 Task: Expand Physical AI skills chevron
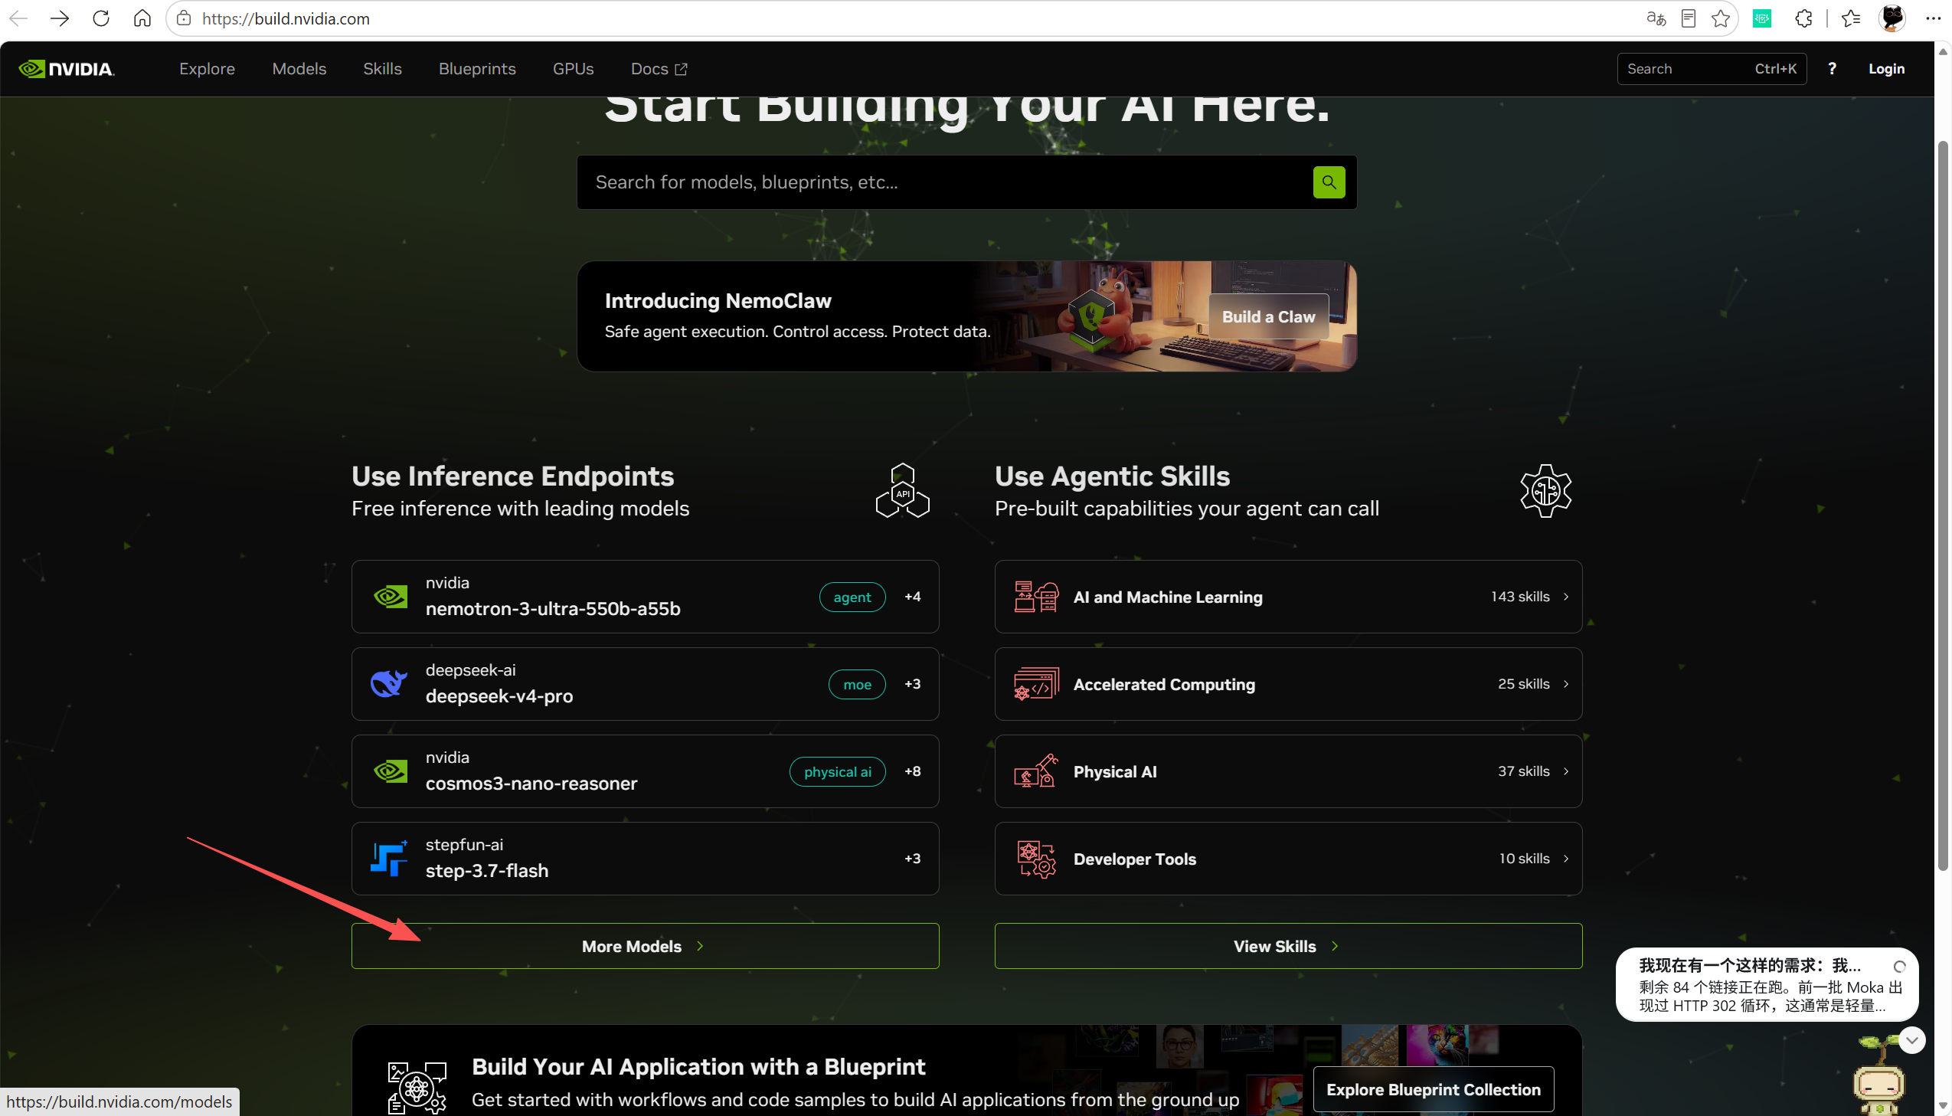coord(1565,771)
